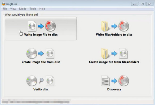Click the ImgBurn app icon in title bar

(4, 4)
